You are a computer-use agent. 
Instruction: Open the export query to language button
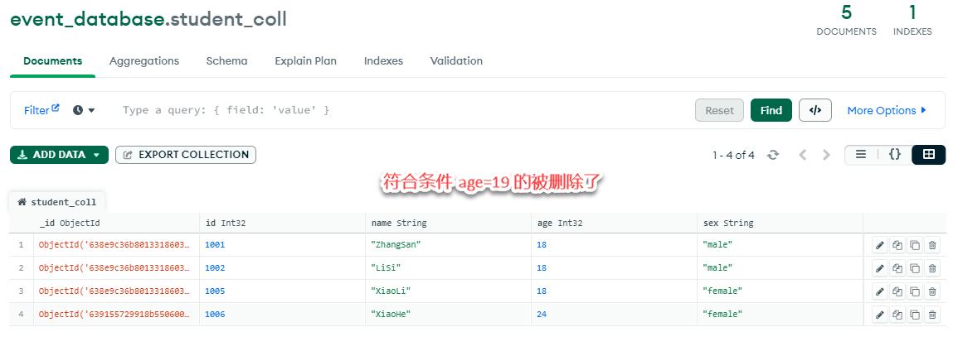pyautogui.click(x=815, y=110)
